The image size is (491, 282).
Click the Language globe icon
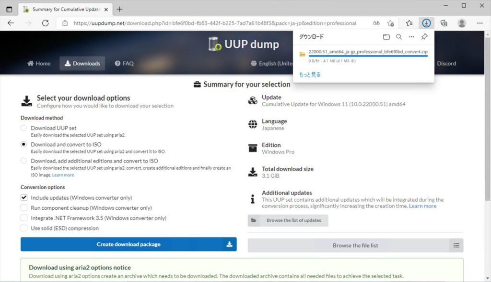click(253, 124)
